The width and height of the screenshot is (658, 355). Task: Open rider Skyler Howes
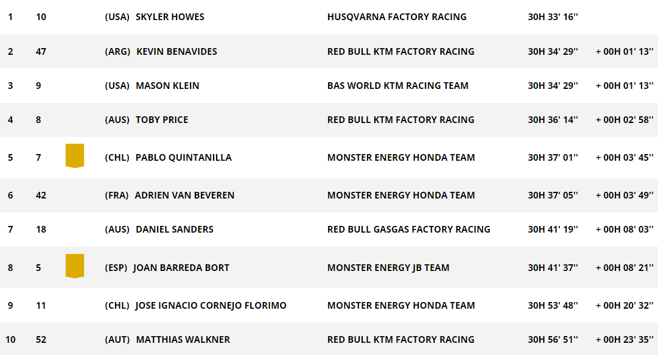[170, 17]
